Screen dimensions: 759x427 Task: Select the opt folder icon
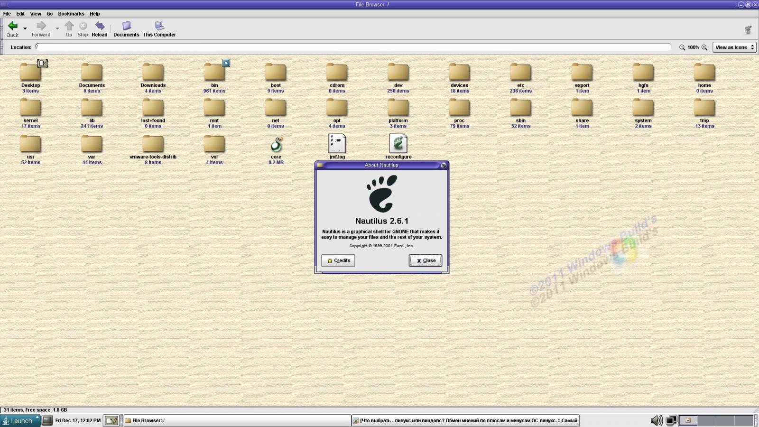(x=337, y=107)
